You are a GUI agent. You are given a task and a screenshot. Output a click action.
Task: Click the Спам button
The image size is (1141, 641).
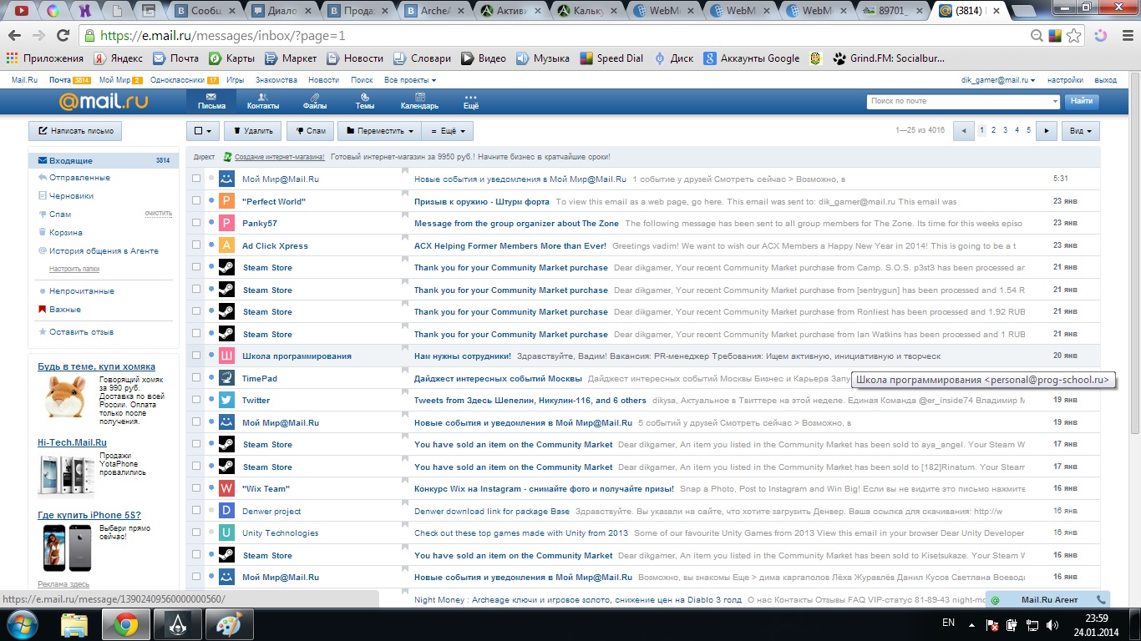coord(311,131)
